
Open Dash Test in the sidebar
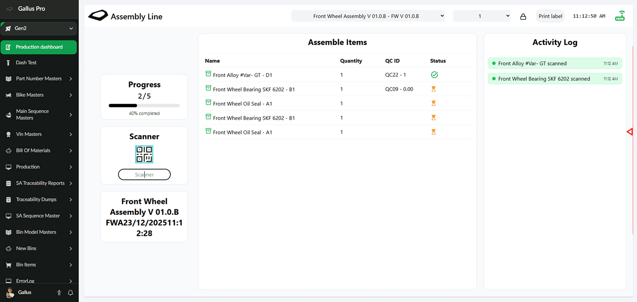pos(26,62)
